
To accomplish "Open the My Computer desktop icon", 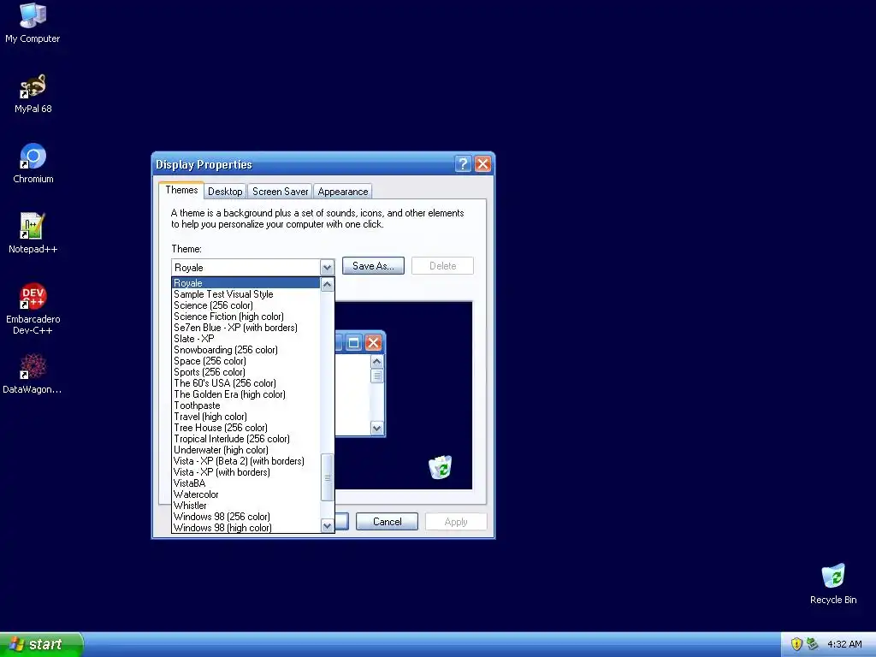I will 33,23.
